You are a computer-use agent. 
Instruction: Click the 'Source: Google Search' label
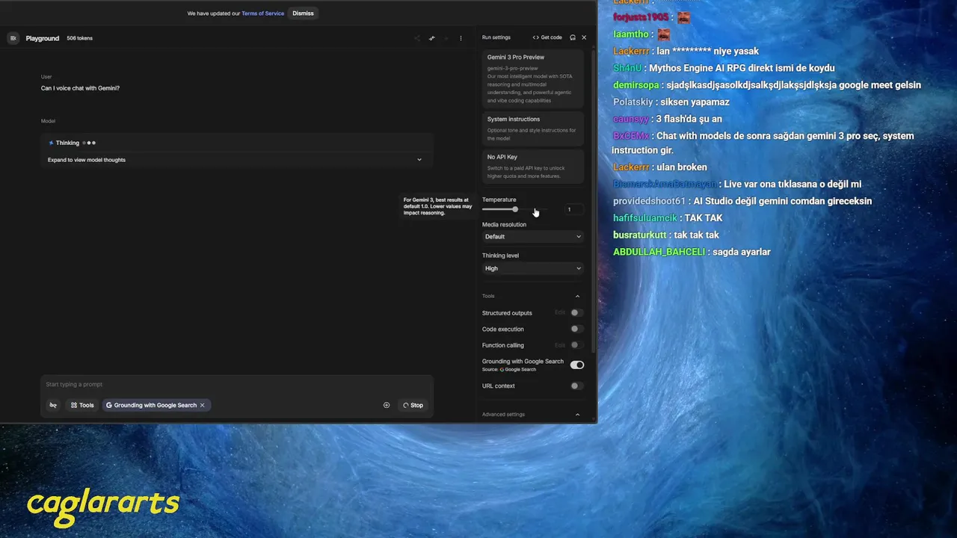[x=509, y=369]
